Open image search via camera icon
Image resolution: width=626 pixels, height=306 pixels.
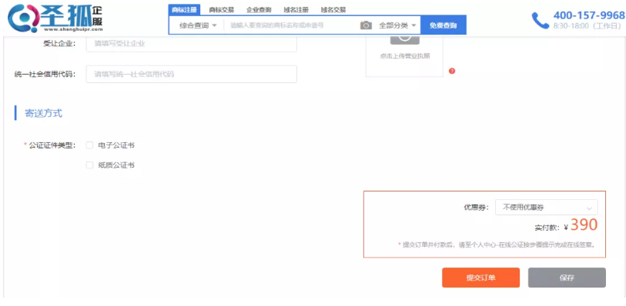(x=366, y=25)
